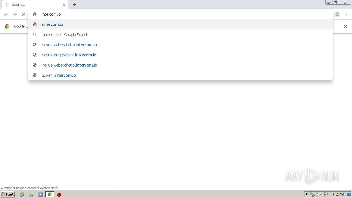Click the address bar containing intercom.io
Screen dimensions: 352x198
pyautogui.click(x=180, y=14)
